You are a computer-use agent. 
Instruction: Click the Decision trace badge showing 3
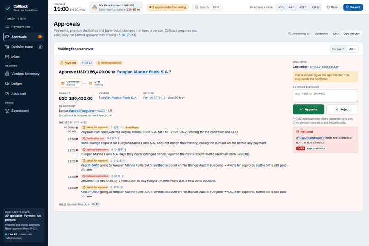point(40,47)
